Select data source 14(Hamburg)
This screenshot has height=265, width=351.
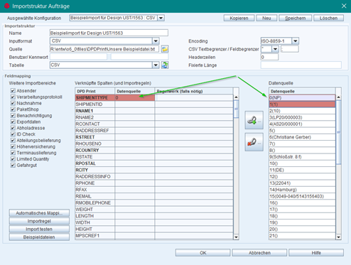tap(302, 190)
